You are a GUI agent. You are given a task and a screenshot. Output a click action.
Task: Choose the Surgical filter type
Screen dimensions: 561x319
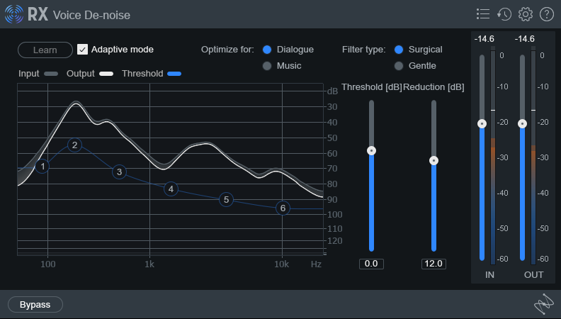pos(399,50)
